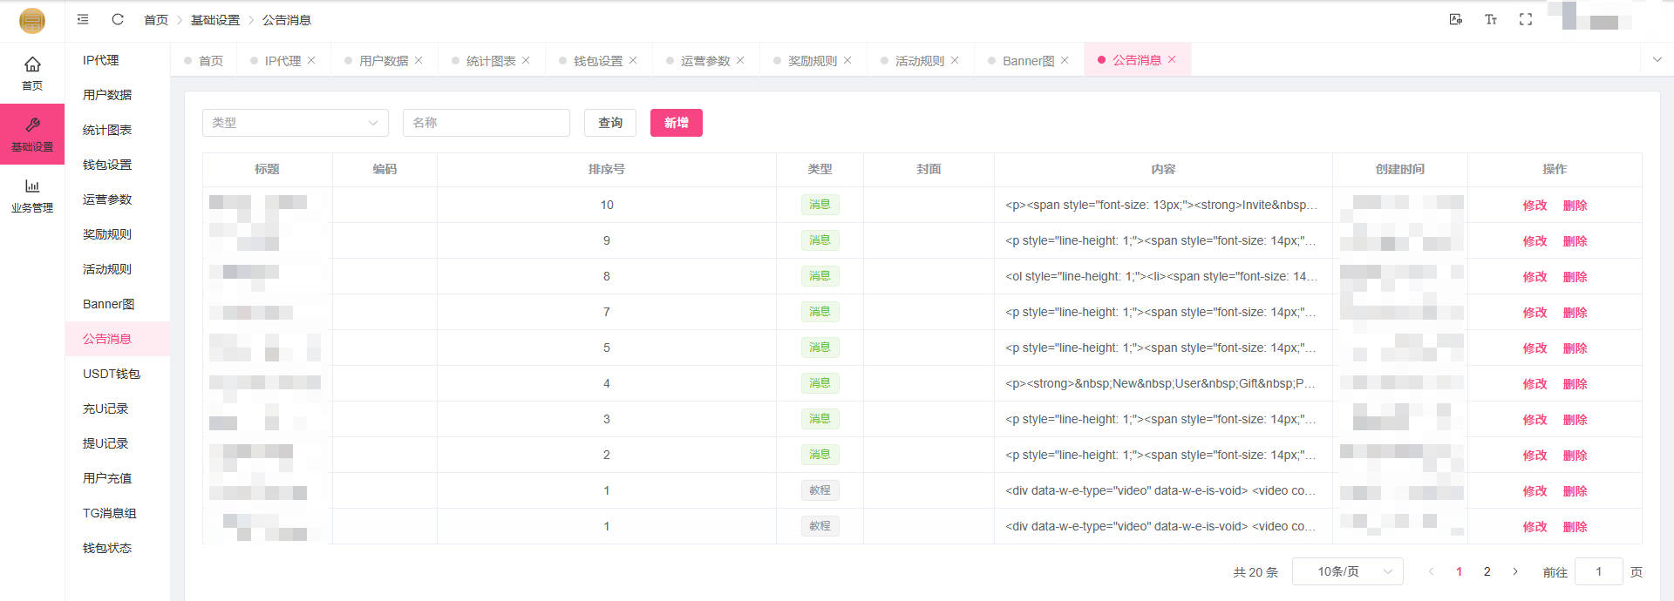1674x601 pixels.
Task: Click the 新增 button
Action: click(x=676, y=123)
